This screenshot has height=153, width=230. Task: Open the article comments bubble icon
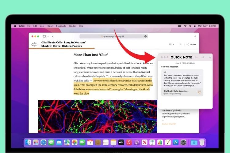click(x=171, y=44)
